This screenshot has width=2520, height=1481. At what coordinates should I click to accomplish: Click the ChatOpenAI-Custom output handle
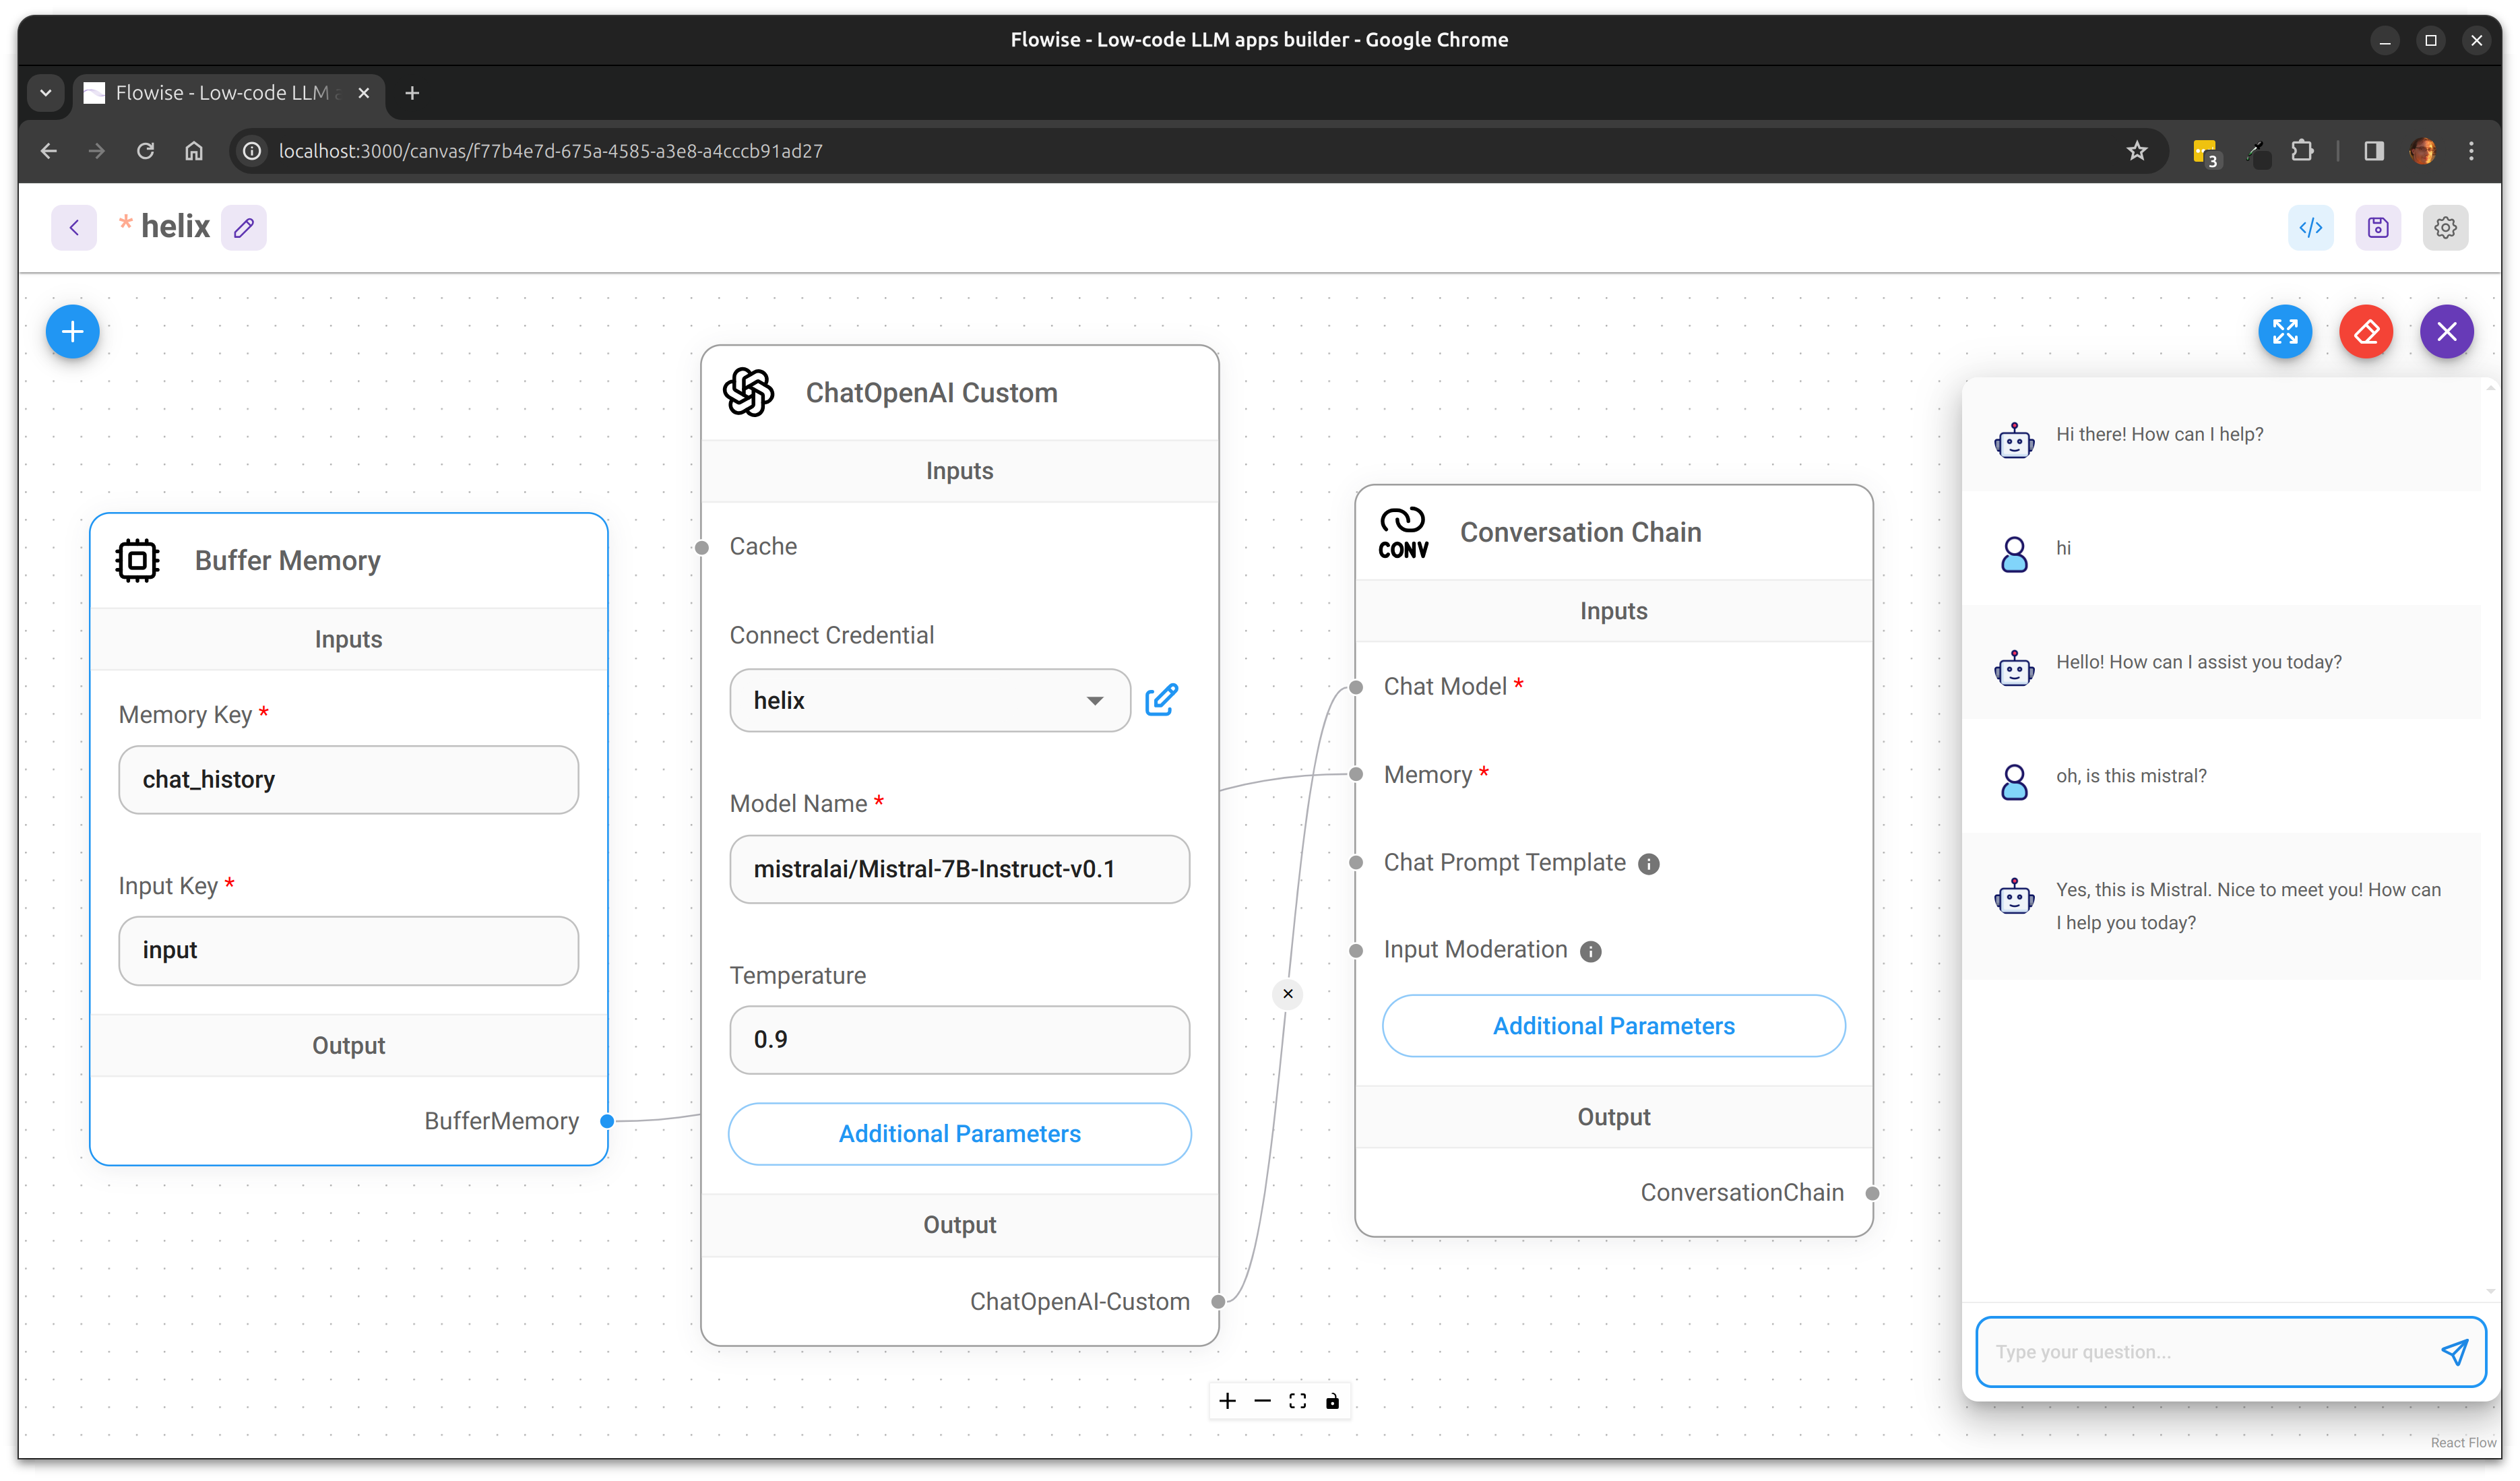click(x=1219, y=1302)
